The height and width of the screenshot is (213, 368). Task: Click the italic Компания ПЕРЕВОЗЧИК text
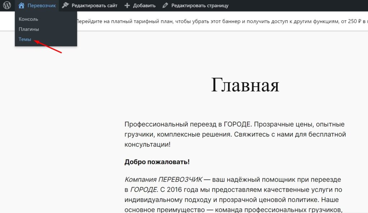(163, 179)
